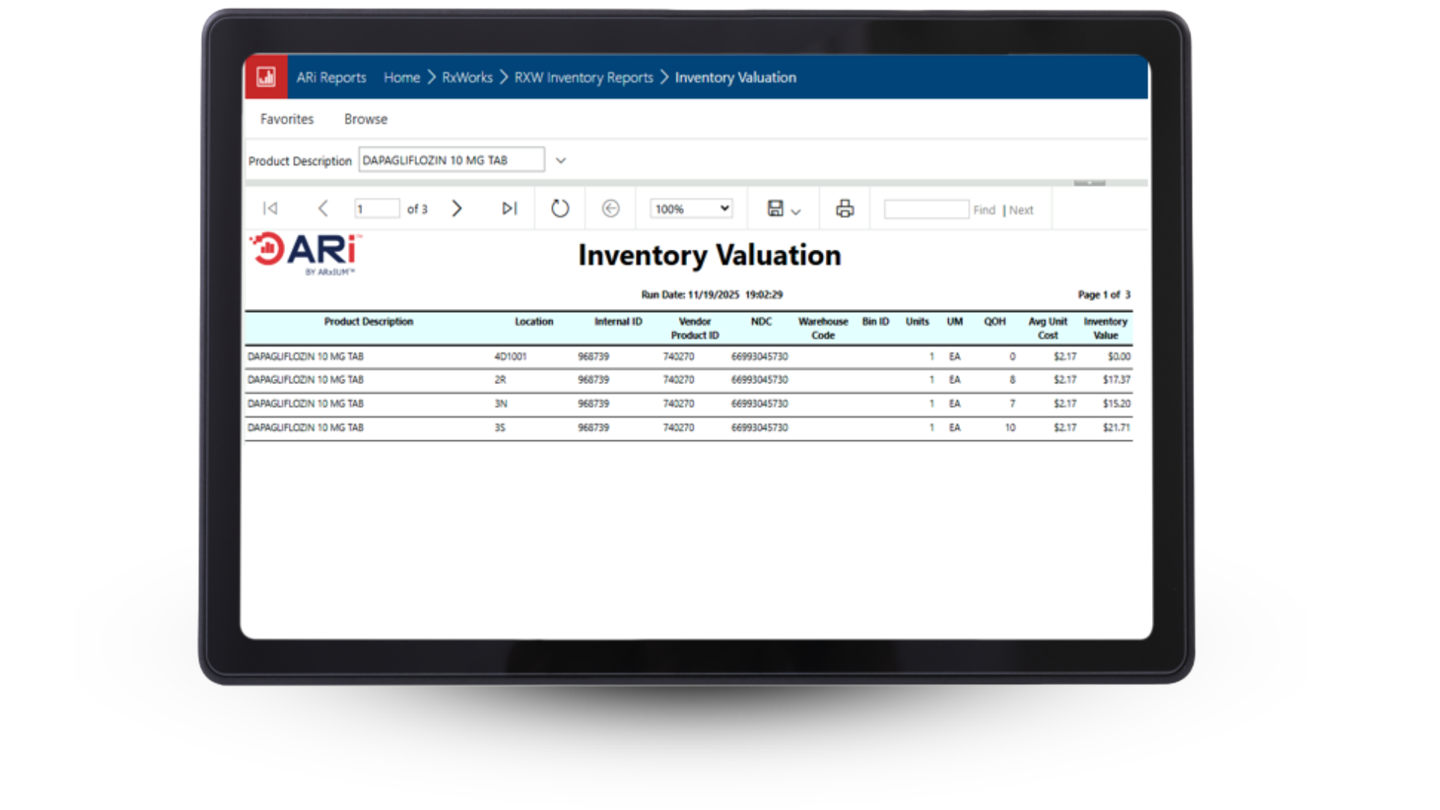
Task: Click the Find button in toolbar
Action: [984, 210]
